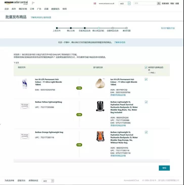
Task: Click the 帮助 link at top
Action: (172, 4)
